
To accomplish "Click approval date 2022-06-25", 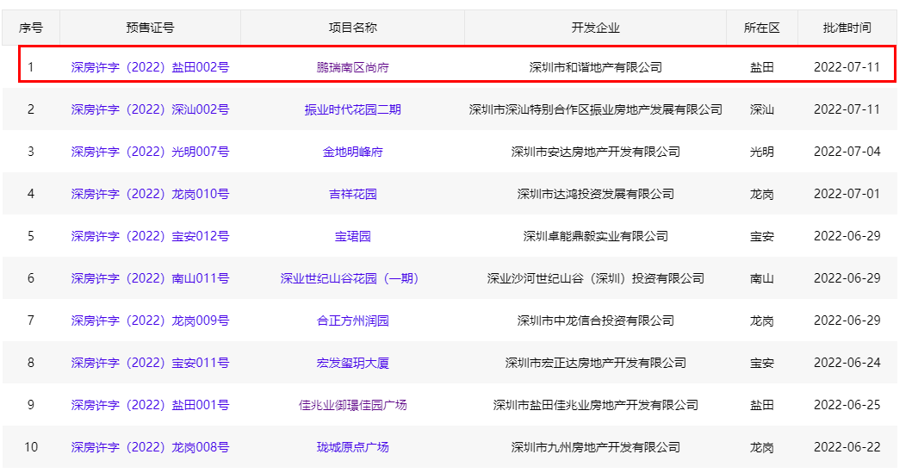I will [847, 405].
